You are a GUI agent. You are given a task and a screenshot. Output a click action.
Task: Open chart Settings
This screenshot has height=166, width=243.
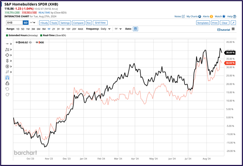tap(65, 23)
